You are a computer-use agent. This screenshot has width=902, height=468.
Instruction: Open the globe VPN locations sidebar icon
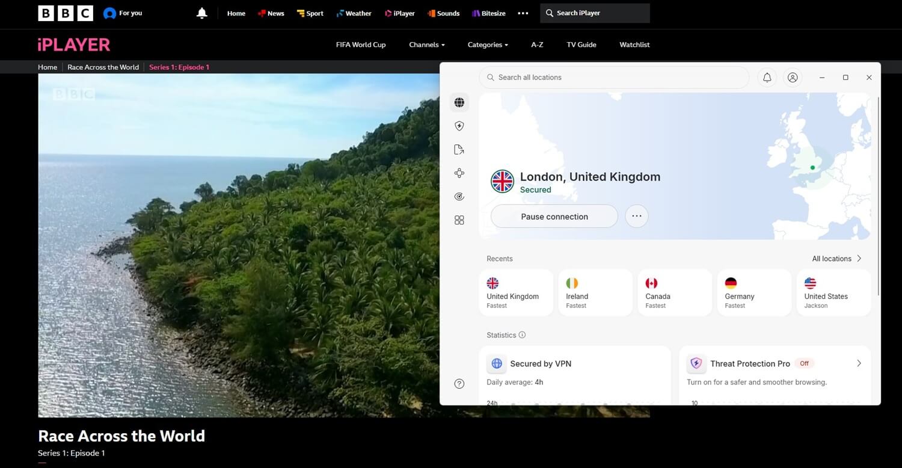[x=459, y=102]
